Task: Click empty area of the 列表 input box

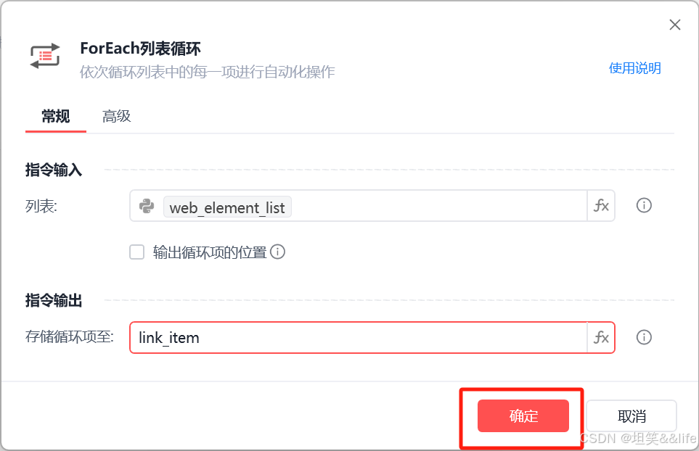Action: pos(439,206)
